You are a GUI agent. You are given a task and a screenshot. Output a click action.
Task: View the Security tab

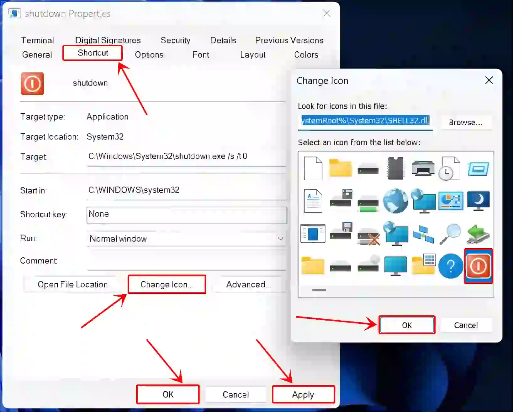[x=176, y=40]
